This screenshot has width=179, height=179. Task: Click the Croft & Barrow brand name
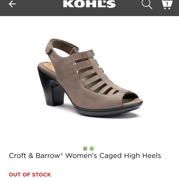coord(35,156)
